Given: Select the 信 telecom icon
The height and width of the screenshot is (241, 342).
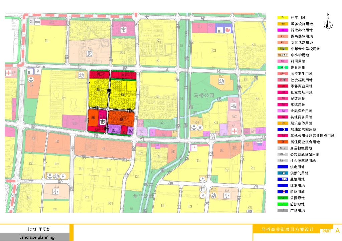Looking at the screenshot, I should pyautogui.click(x=213, y=136).
